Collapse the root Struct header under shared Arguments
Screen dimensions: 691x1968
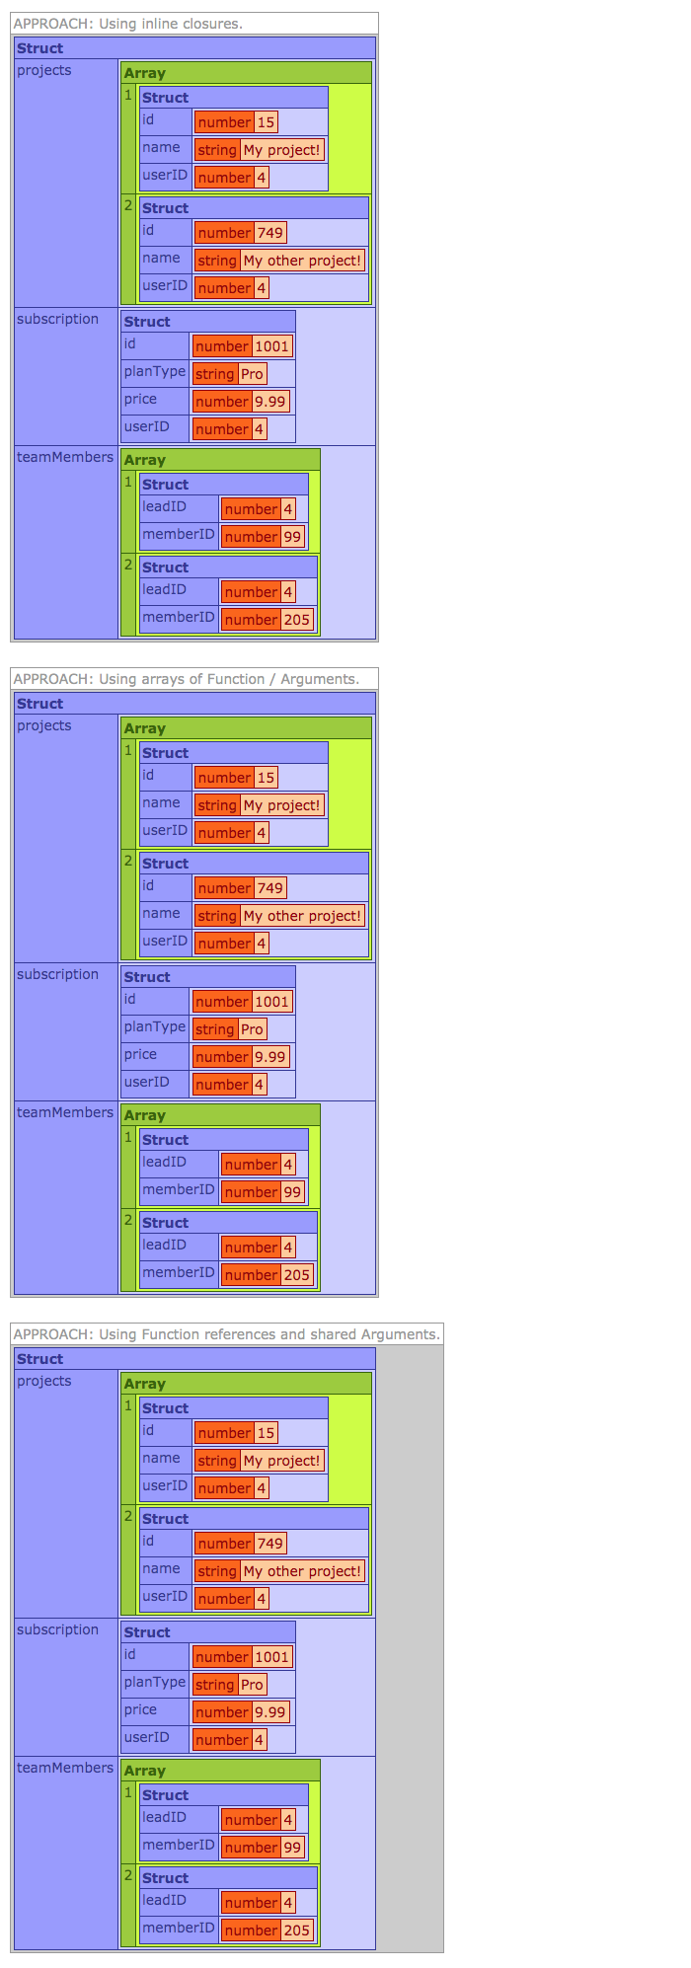pyautogui.click(x=194, y=1359)
